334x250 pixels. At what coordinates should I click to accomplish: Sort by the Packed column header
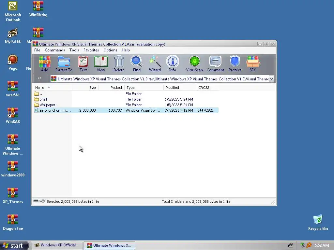point(112,87)
